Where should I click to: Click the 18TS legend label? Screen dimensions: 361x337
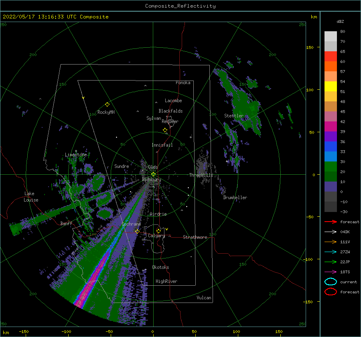point(345,272)
